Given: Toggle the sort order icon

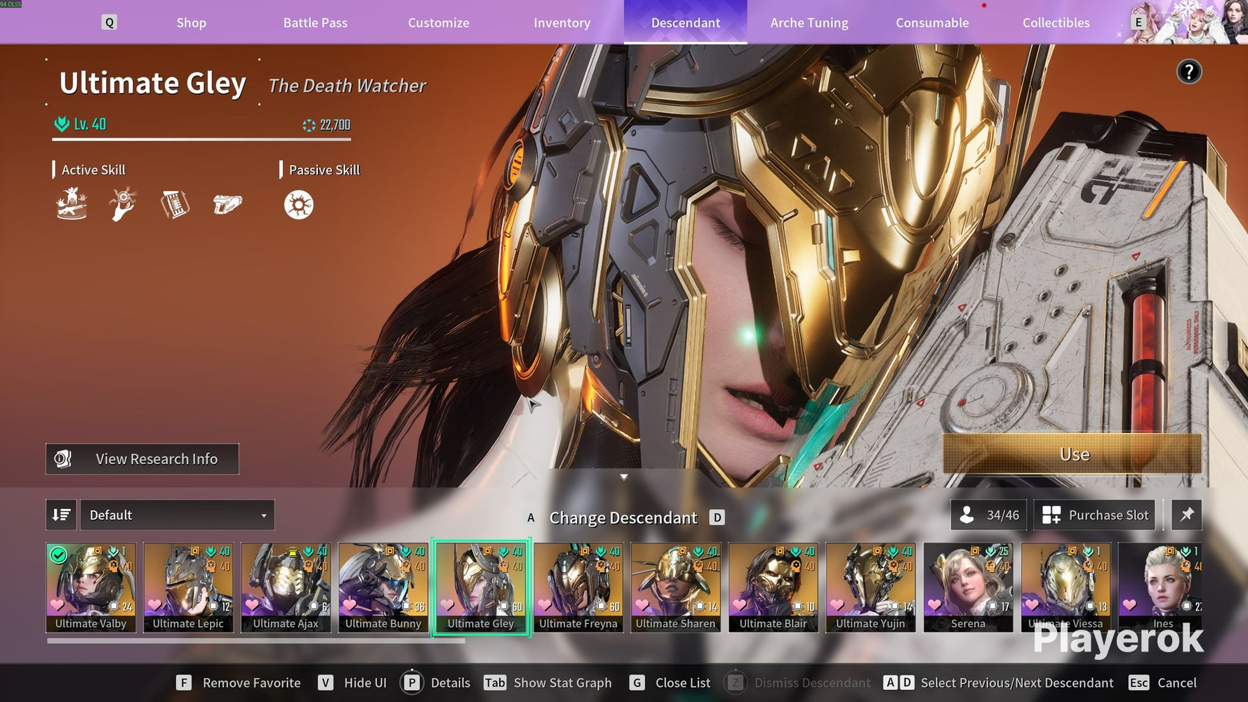Looking at the screenshot, I should 61,515.
